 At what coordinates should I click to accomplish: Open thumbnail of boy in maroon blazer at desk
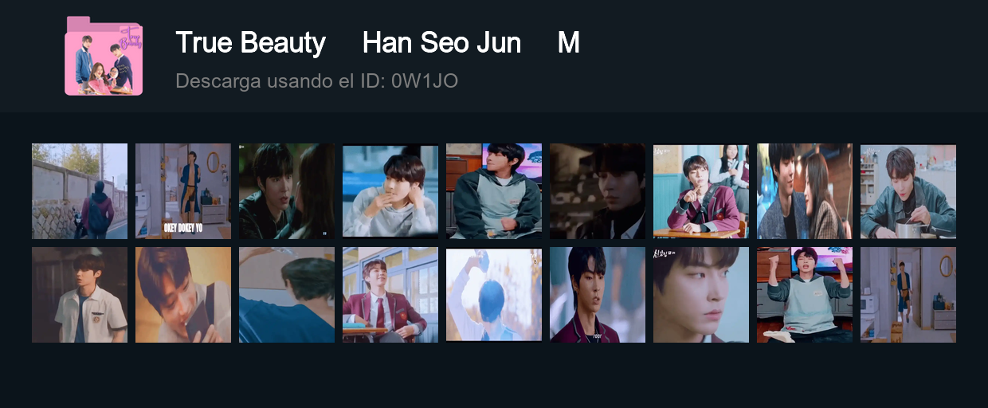(390, 295)
